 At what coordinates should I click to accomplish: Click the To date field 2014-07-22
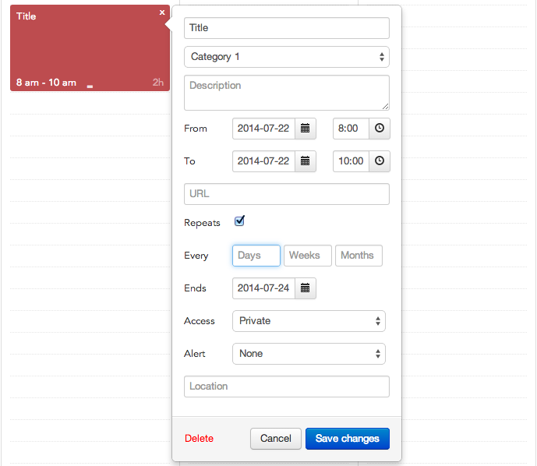coord(263,161)
